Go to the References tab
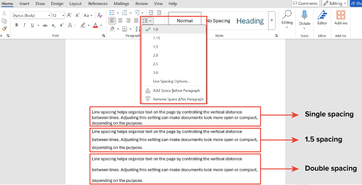 (98, 4)
